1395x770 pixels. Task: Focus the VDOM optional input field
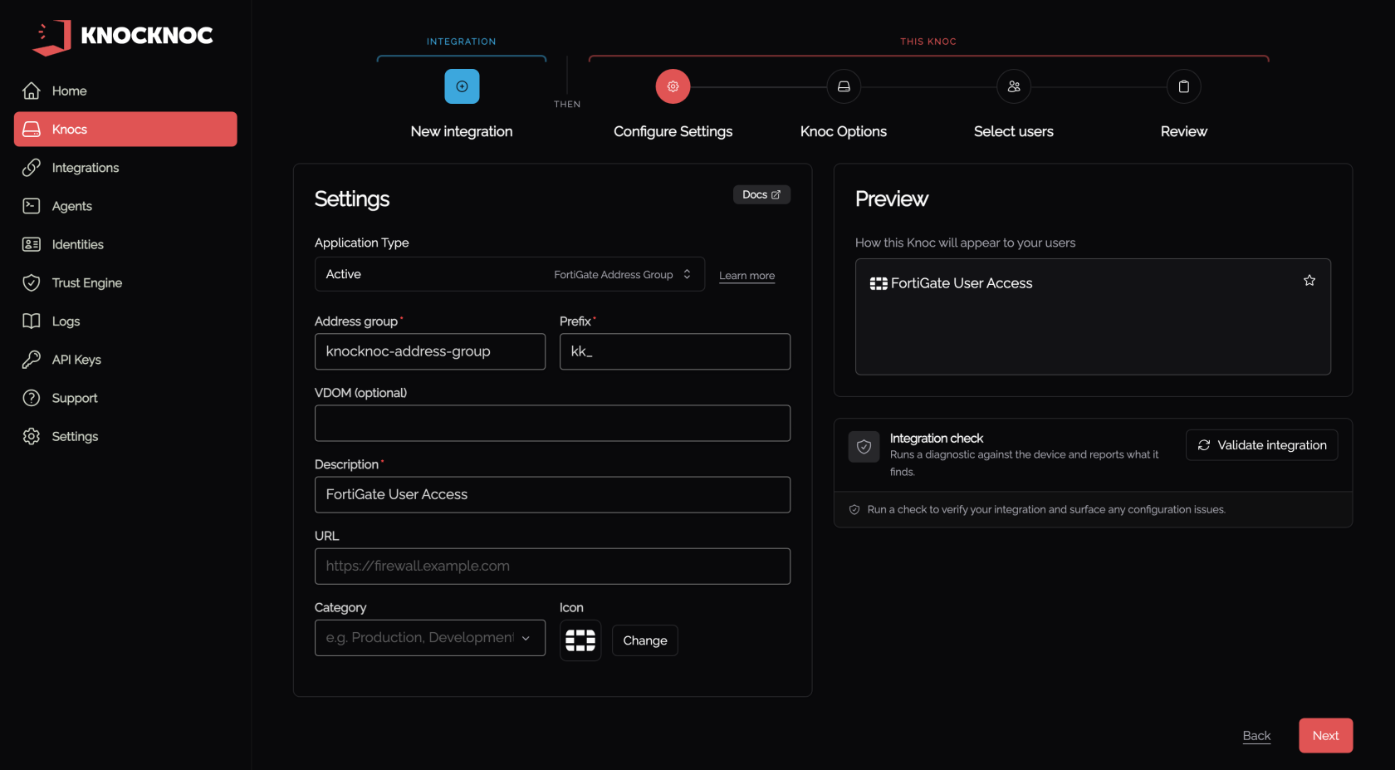point(552,423)
